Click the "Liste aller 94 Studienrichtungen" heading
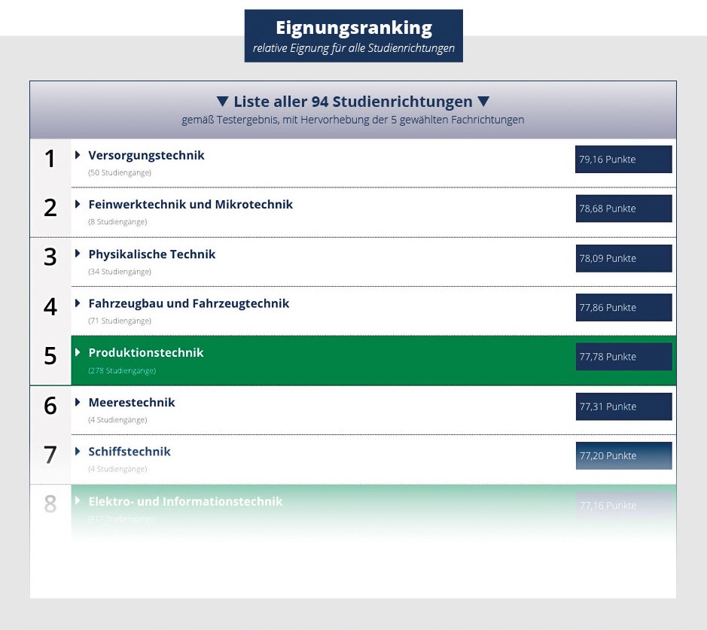 352,102
